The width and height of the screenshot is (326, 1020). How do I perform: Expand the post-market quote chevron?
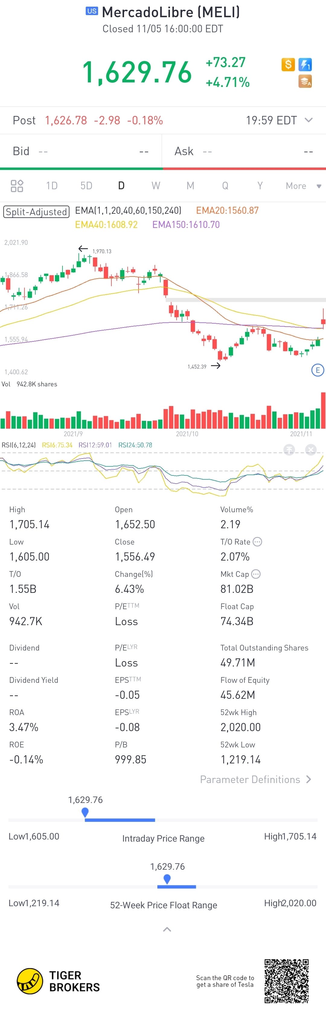pos(308,120)
